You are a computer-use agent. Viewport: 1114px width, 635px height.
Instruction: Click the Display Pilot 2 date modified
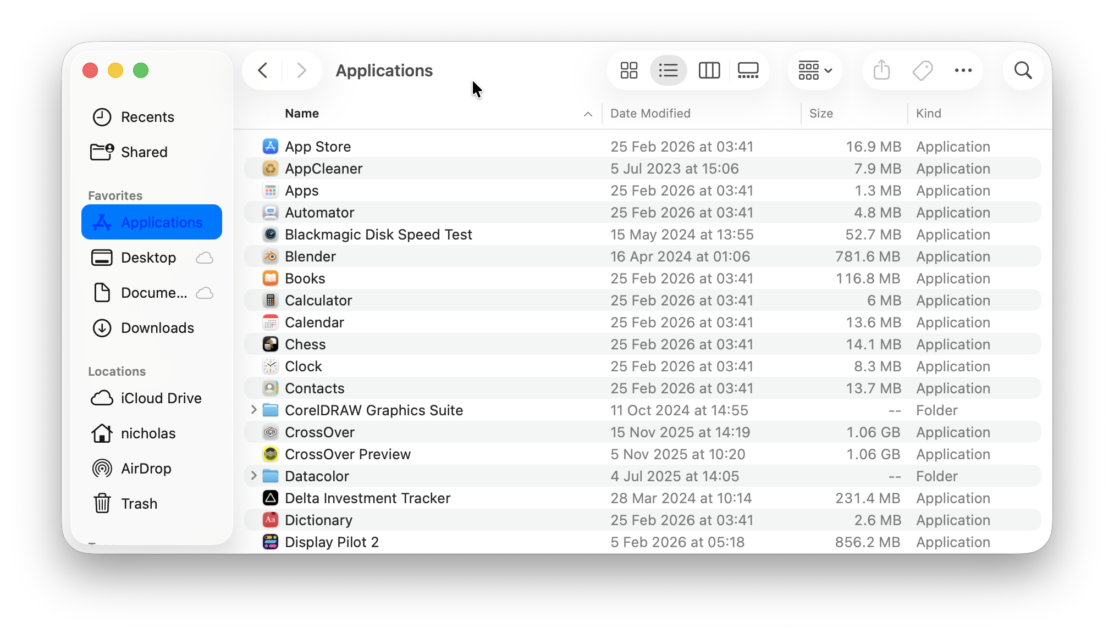point(677,542)
